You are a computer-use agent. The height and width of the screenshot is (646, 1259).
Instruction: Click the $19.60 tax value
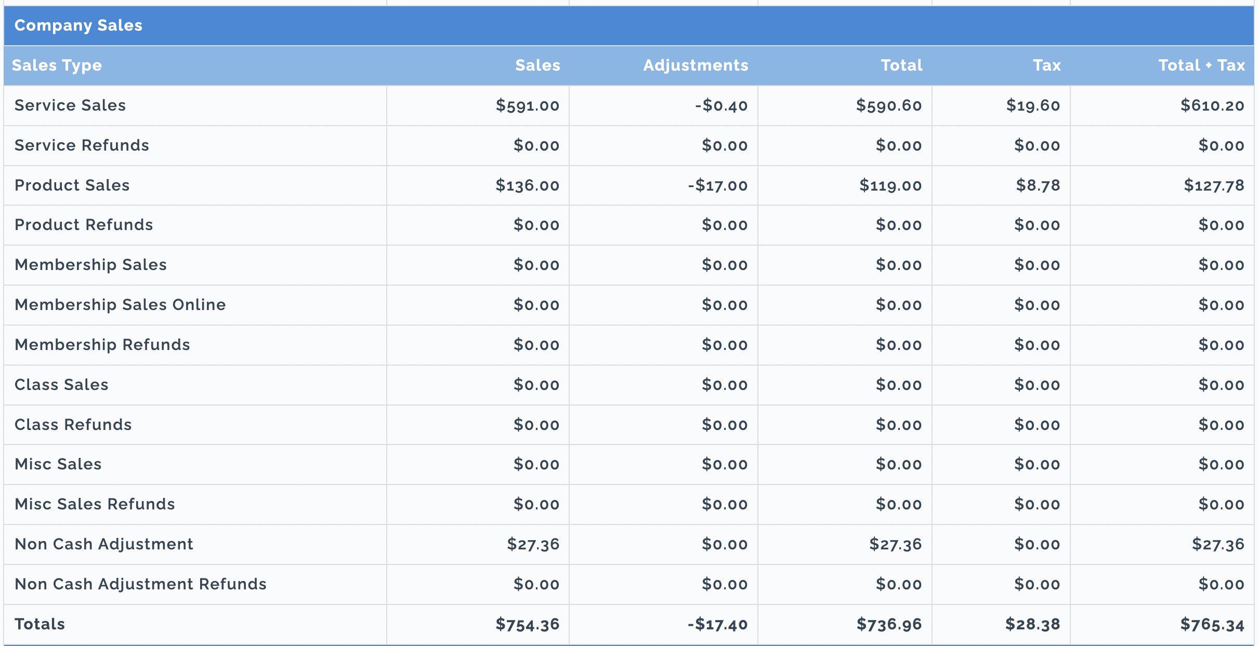[1033, 105]
